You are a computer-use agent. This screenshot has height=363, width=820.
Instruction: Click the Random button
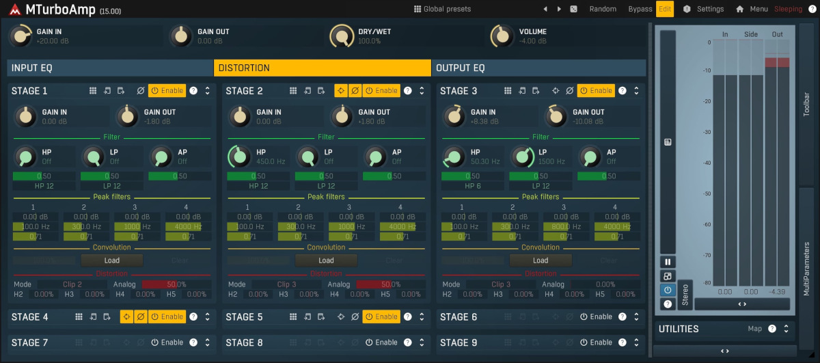603,9
